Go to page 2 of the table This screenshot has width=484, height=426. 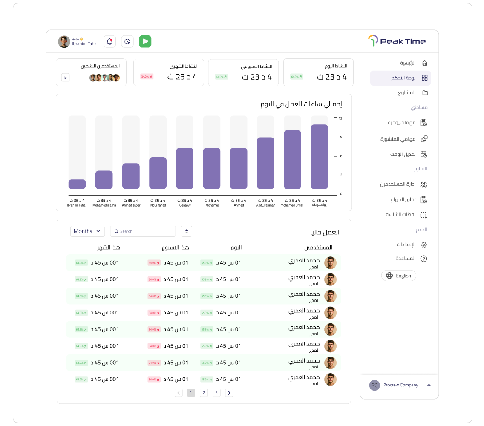204,393
